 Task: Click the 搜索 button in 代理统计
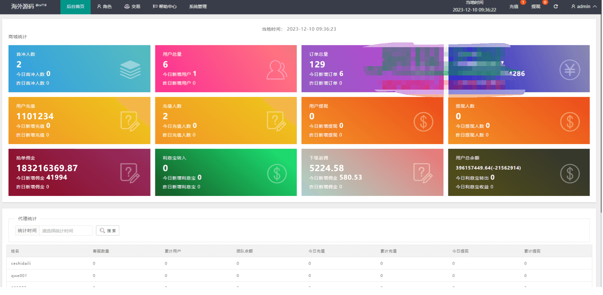coord(108,231)
